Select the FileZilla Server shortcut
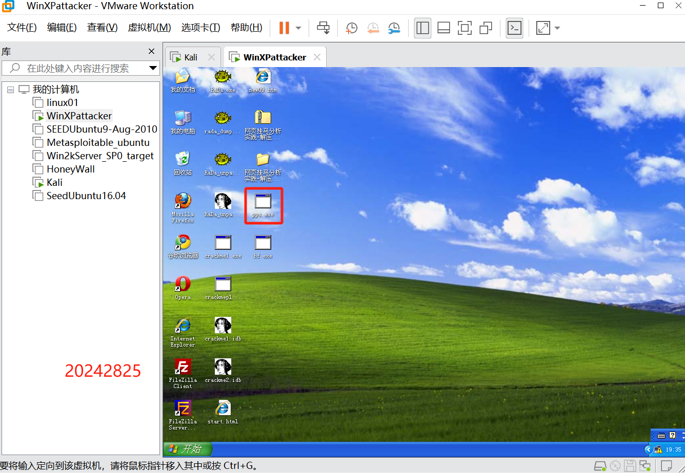 pyautogui.click(x=183, y=415)
